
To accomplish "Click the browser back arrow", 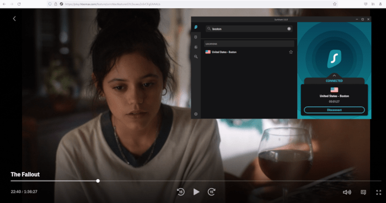I will coord(4,4).
